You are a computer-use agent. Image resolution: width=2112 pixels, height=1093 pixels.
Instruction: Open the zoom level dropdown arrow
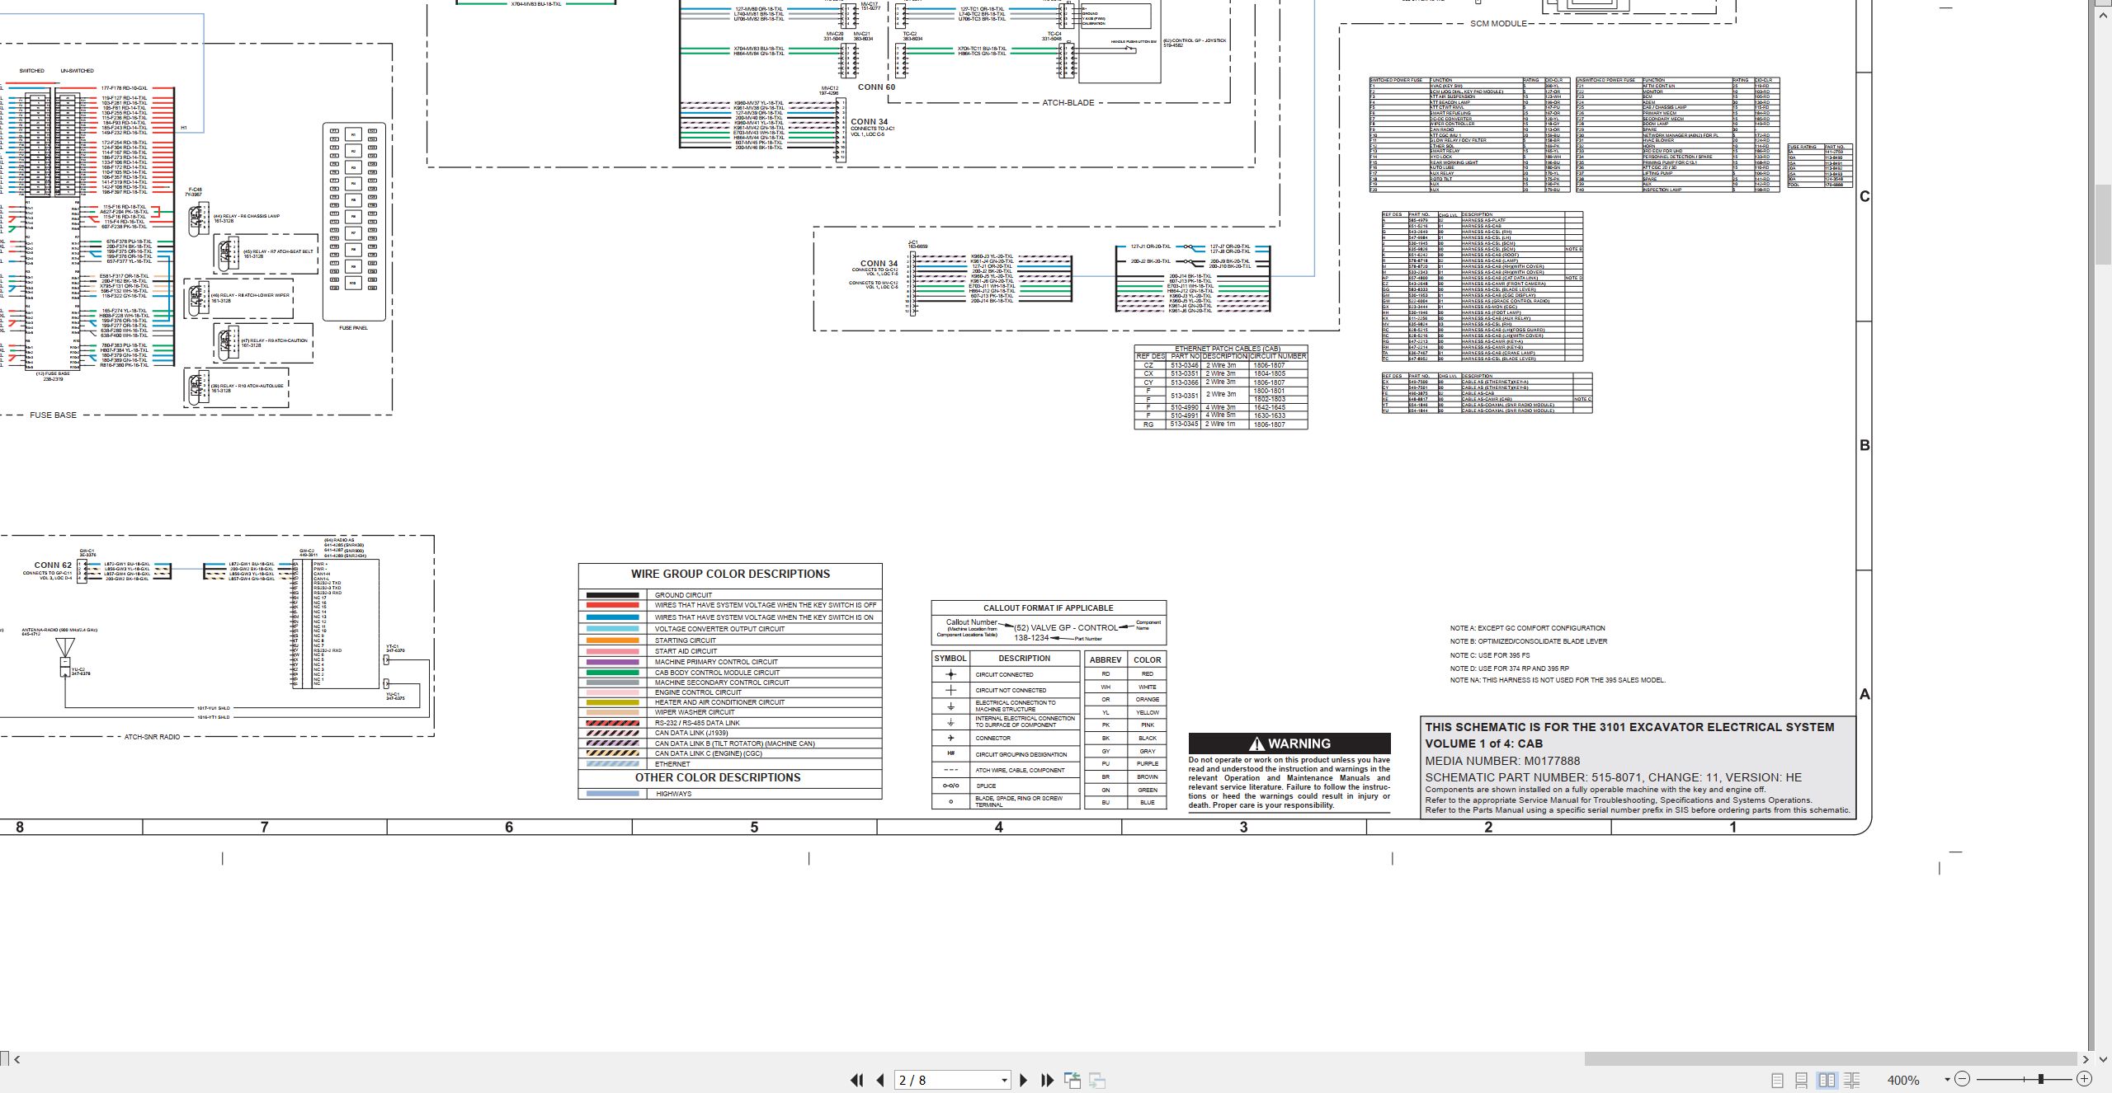click(1947, 1080)
